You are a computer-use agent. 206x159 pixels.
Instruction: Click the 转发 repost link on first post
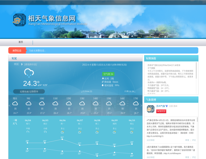point(187,140)
